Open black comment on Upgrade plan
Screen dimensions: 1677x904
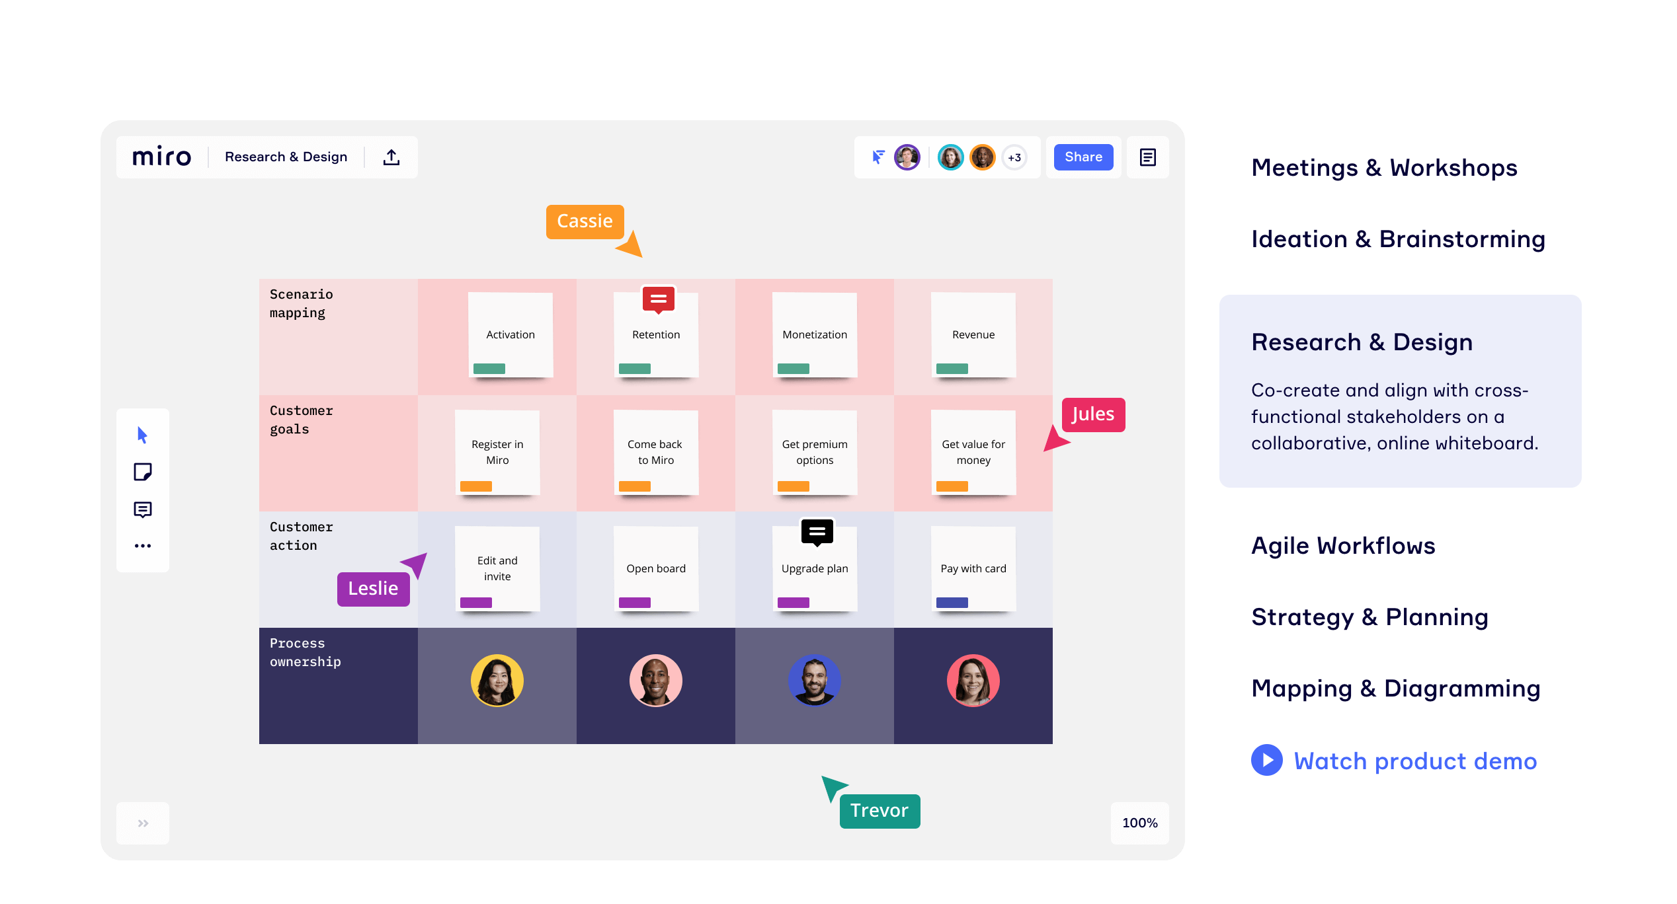pyautogui.click(x=817, y=531)
